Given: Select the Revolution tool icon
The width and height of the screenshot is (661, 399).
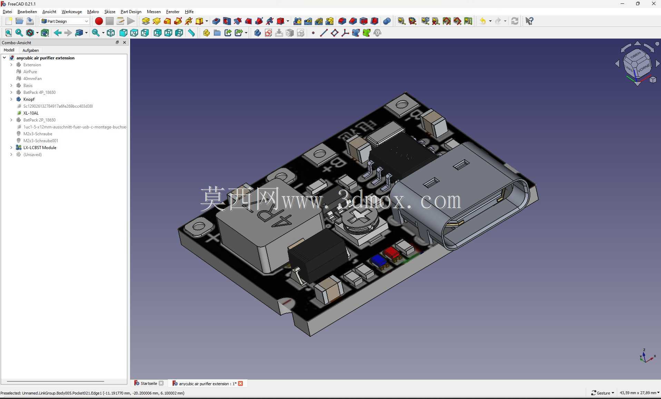Looking at the screenshot, I should coord(156,21).
